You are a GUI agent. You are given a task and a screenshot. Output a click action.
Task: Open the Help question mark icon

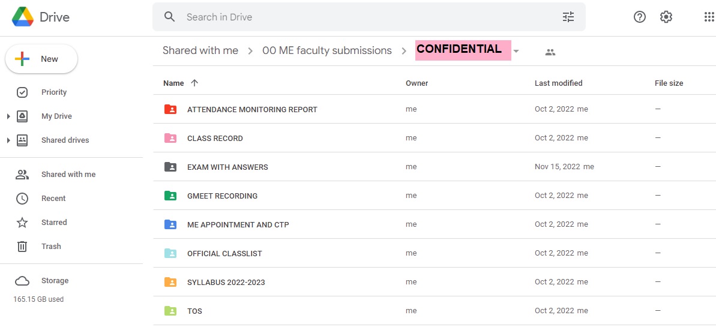pyautogui.click(x=640, y=17)
